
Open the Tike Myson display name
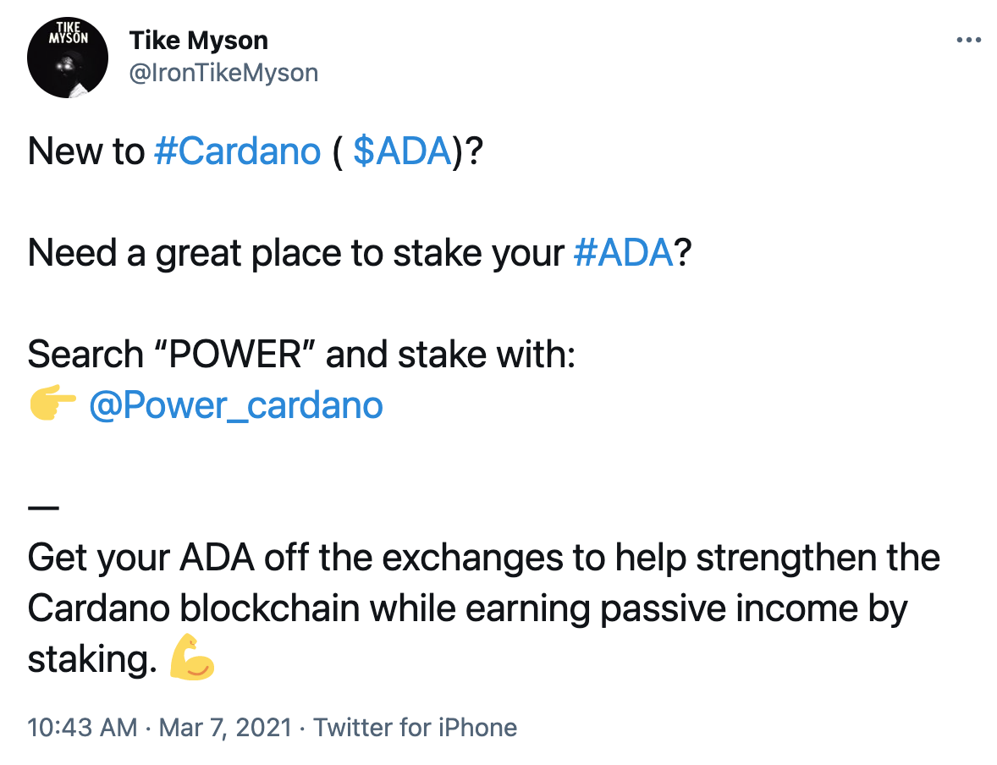(198, 40)
